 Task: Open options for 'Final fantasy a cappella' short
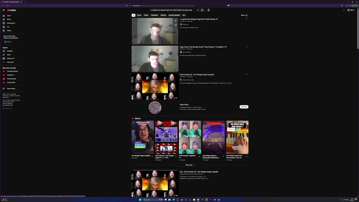199,156
